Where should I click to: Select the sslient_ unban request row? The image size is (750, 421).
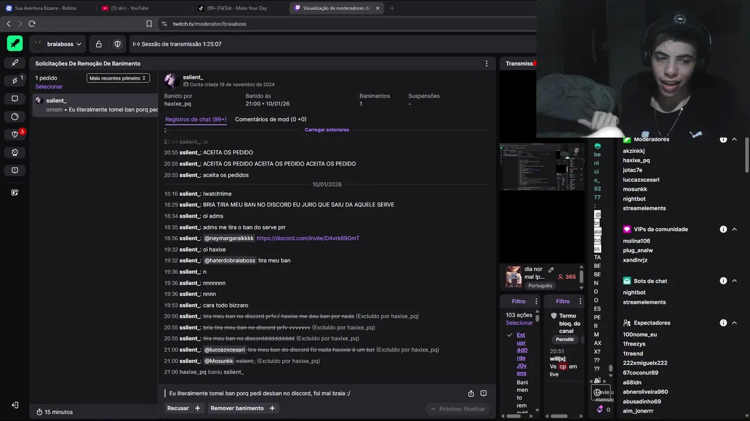(95, 105)
